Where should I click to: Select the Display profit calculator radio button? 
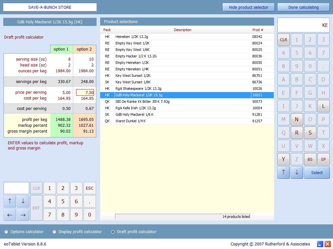click(x=54, y=232)
